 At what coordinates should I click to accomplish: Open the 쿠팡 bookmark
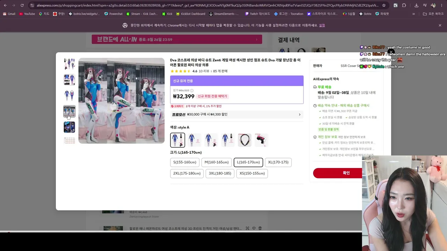click(x=59, y=14)
